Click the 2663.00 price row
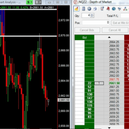The height and width of the screenshot is (129, 129). [x=114, y=61]
